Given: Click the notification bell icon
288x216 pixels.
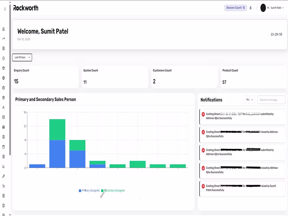Looking at the screenshot, I should point(251,8).
